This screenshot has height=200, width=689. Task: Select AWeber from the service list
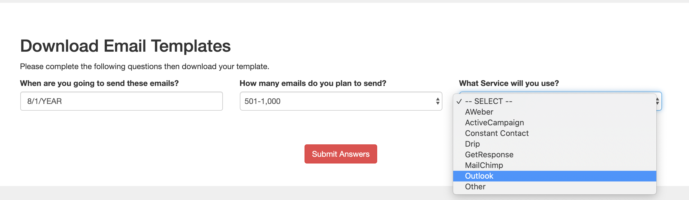click(x=479, y=112)
